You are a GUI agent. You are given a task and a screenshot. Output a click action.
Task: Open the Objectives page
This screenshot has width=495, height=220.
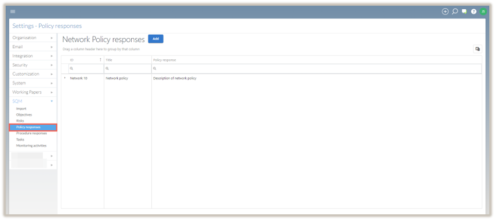(24, 115)
